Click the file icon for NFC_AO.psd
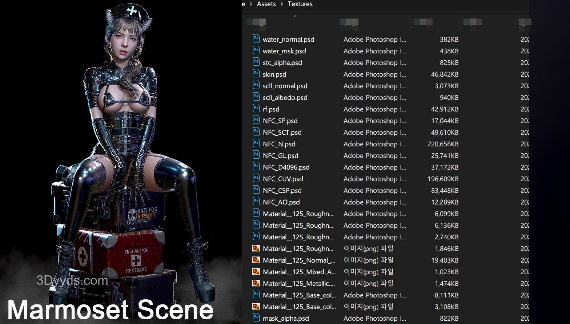570x324 pixels. pyautogui.click(x=256, y=202)
